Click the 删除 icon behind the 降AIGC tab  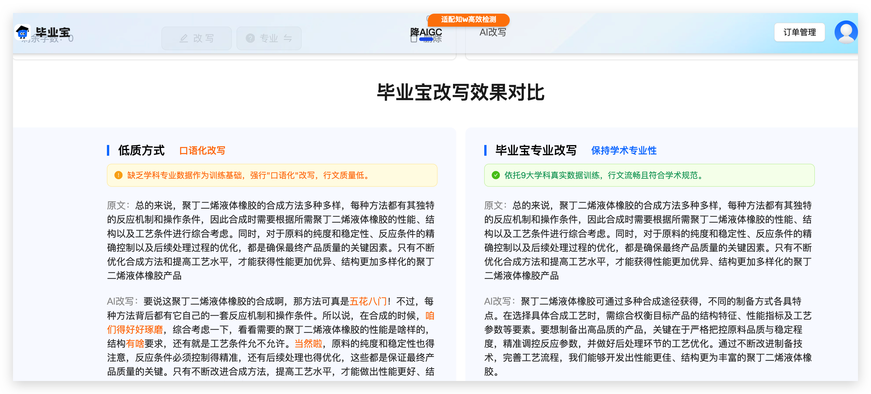413,39
